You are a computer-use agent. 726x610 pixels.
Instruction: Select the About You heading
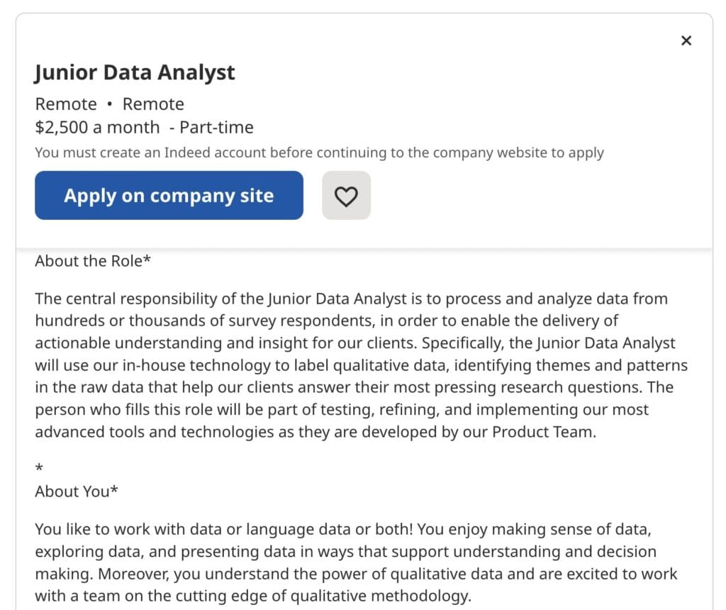click(75, 491)
